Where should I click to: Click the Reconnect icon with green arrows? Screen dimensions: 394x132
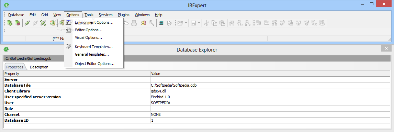pyautogui.click(x=43, y=23)
